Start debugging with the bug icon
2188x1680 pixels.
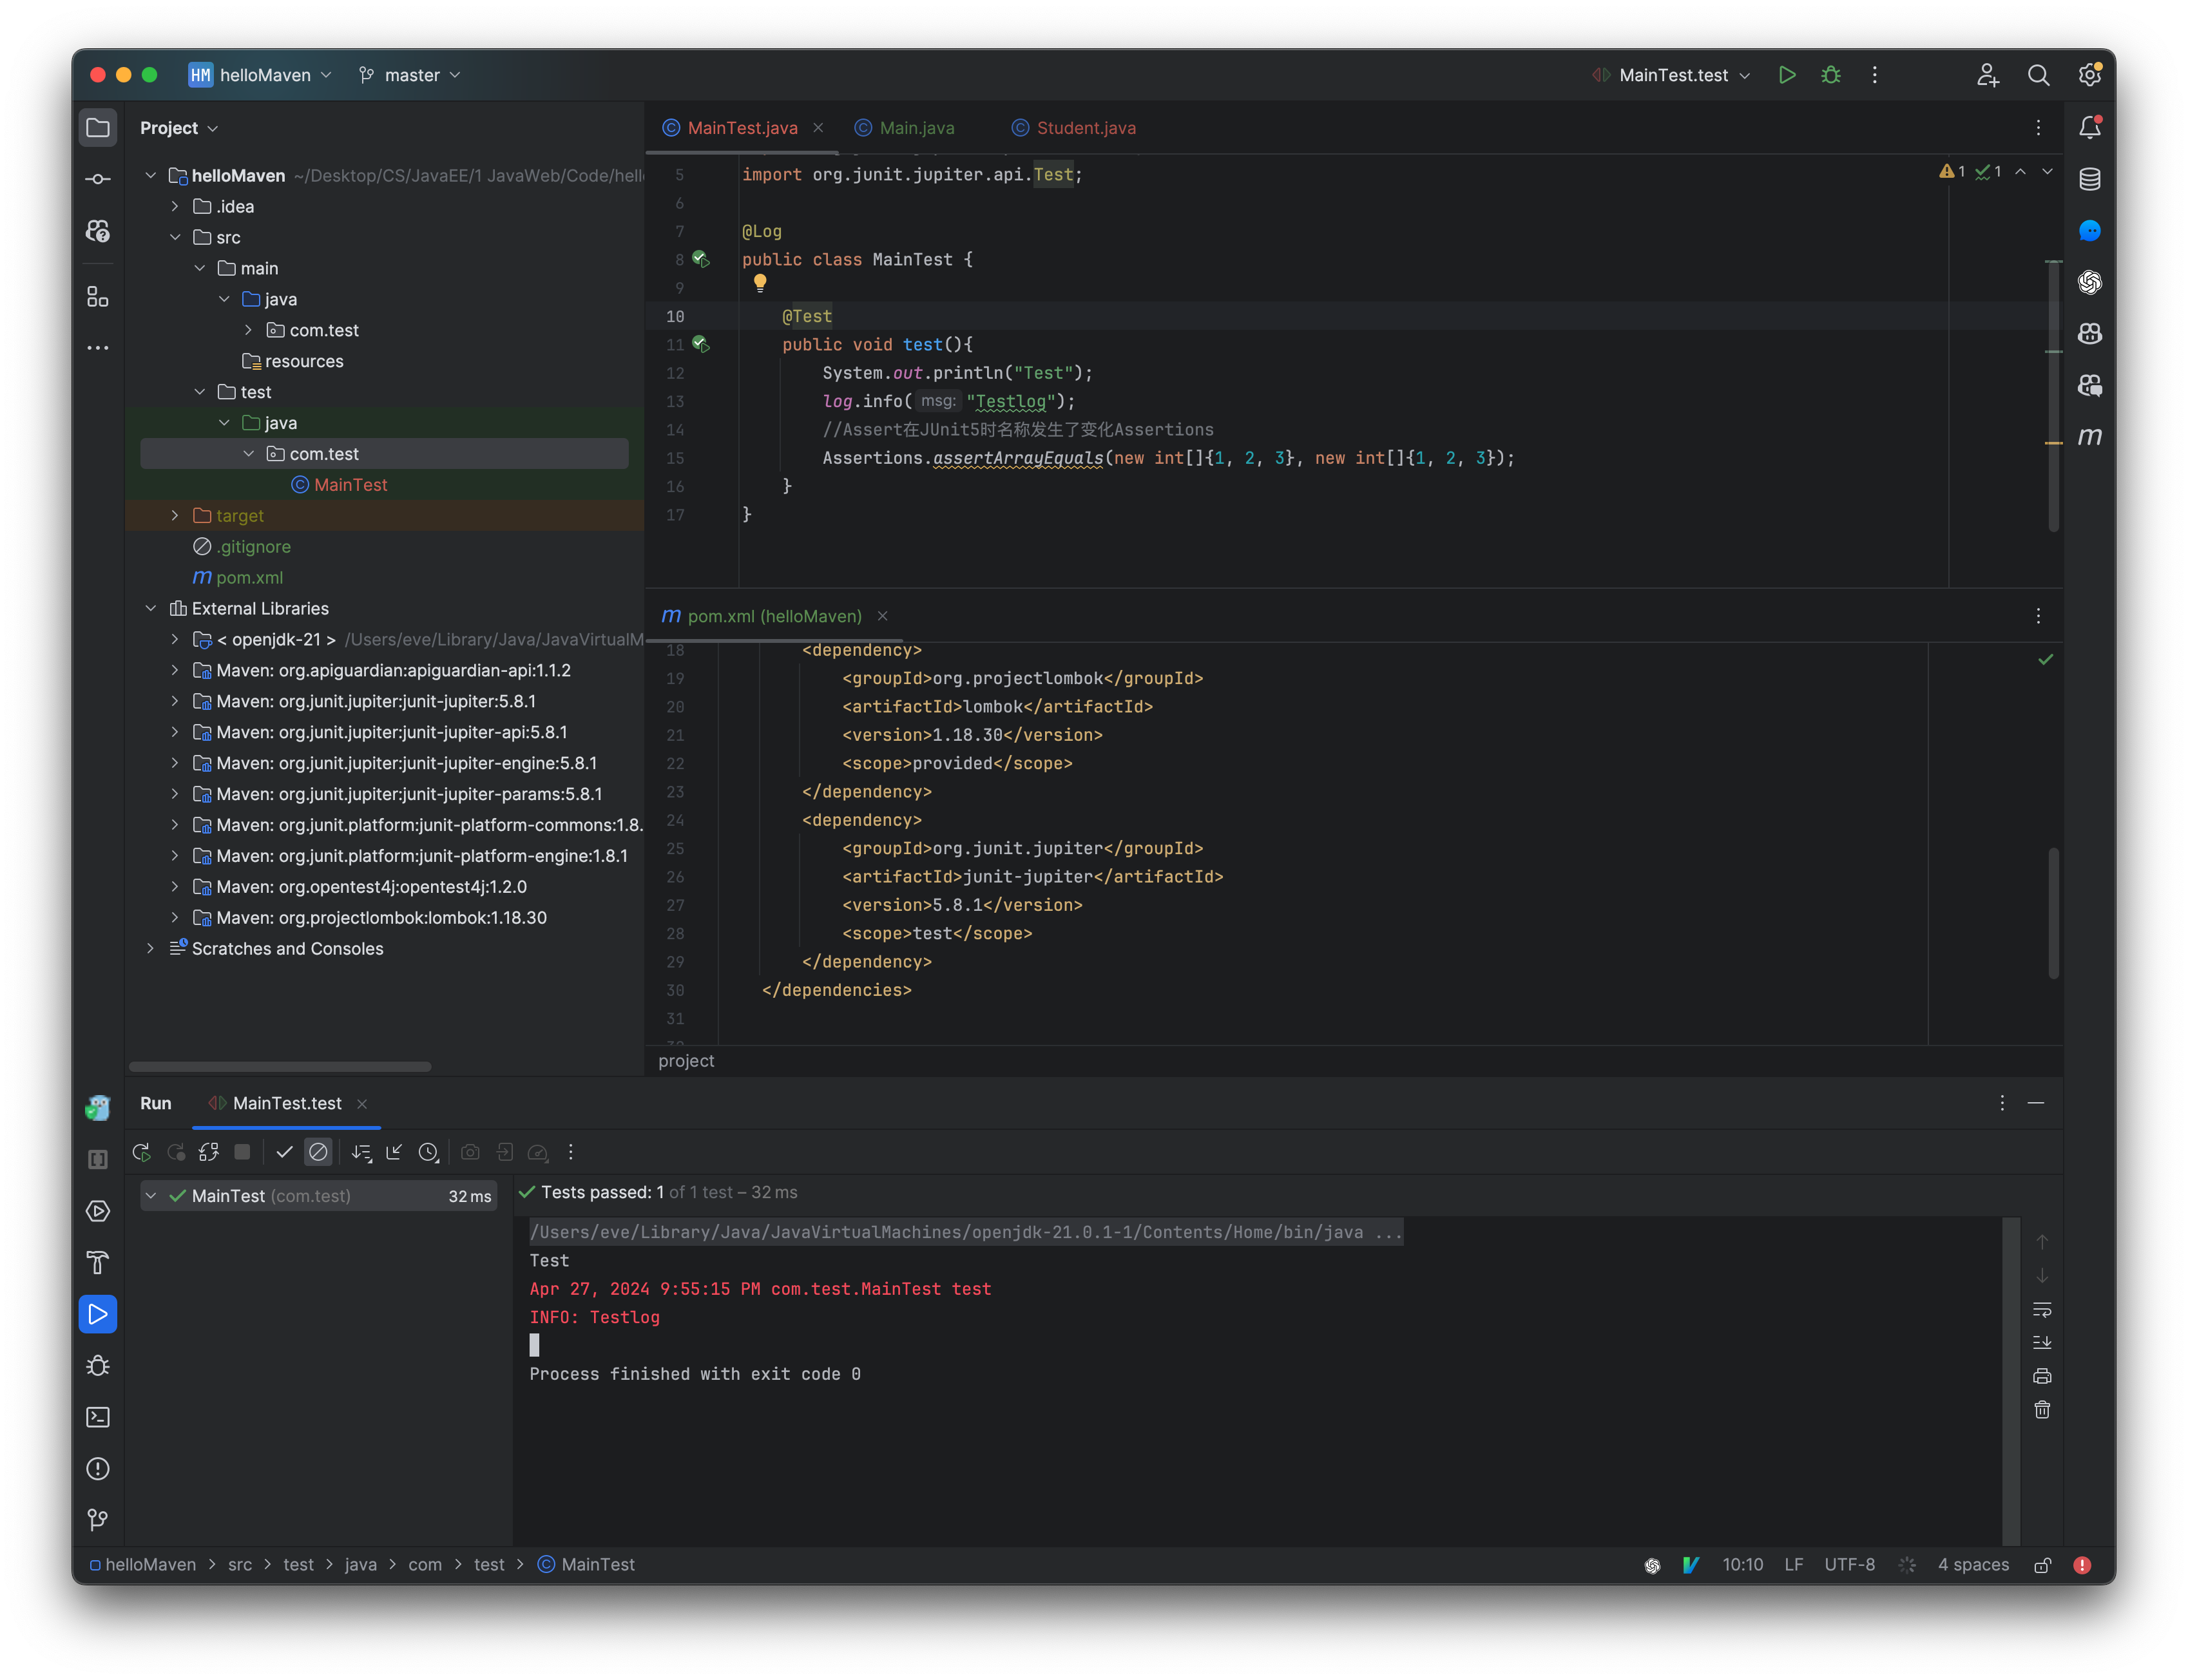coord(1831,75)
